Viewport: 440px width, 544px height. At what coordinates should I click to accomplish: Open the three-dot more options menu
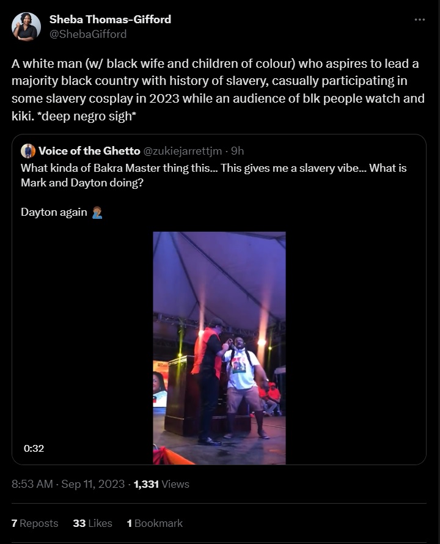click(x=419, y=20)
